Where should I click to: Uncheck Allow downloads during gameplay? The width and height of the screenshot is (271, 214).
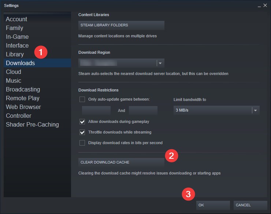(82, 122)
